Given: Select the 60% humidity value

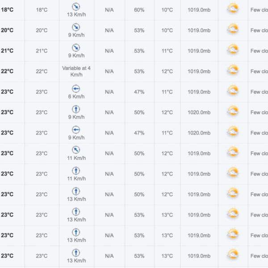Looking at the screenshot, I should pos(139,10).
